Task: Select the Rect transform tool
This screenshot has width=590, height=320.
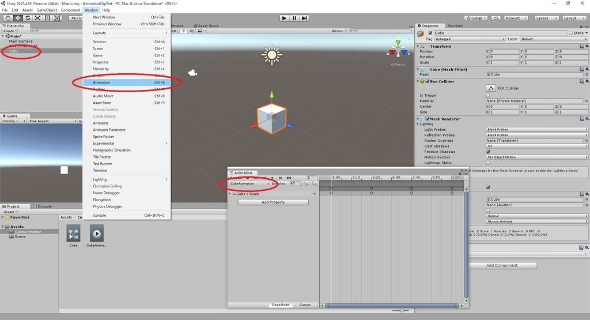Action: pos(47,18)
